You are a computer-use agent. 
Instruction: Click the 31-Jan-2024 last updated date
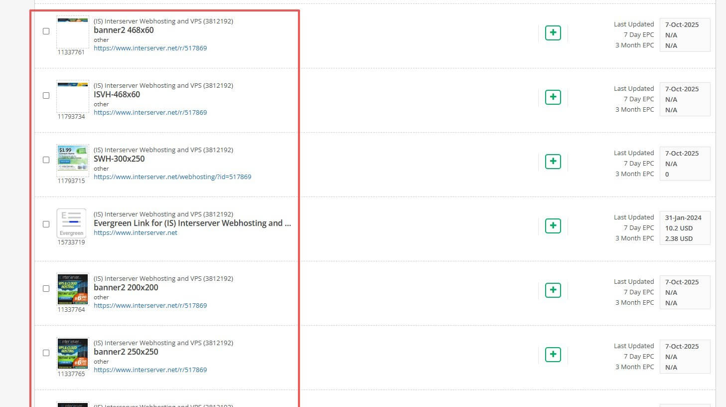(683, 218)
